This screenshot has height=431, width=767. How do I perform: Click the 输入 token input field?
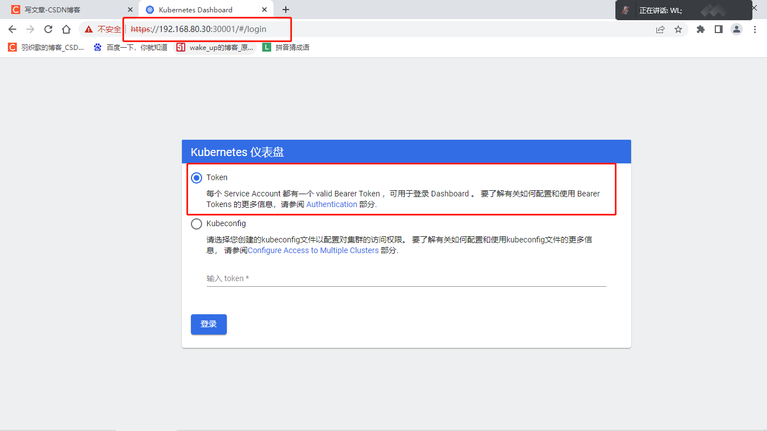407,278
